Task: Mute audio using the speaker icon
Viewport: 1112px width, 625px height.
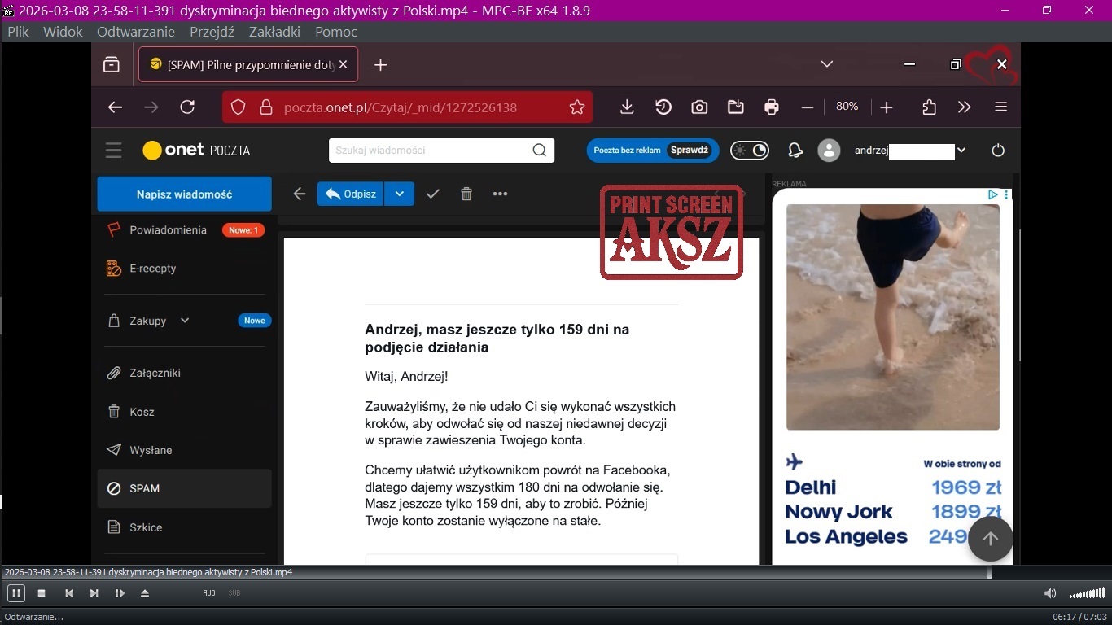Action: (x=1050, y=593)
